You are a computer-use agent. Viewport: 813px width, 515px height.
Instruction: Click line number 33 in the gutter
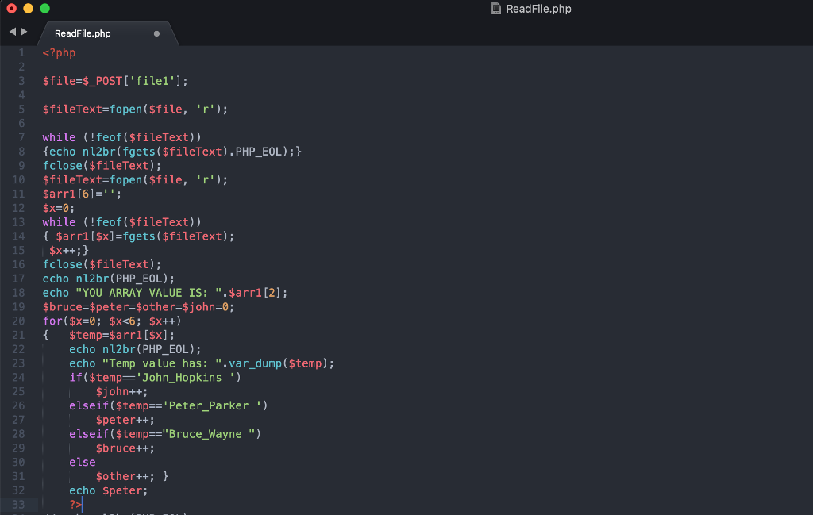click(x=18, y=505)
